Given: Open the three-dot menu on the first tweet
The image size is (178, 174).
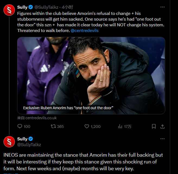Looking at the screenshot, I should pyautogui.click(x=163, y=7).
